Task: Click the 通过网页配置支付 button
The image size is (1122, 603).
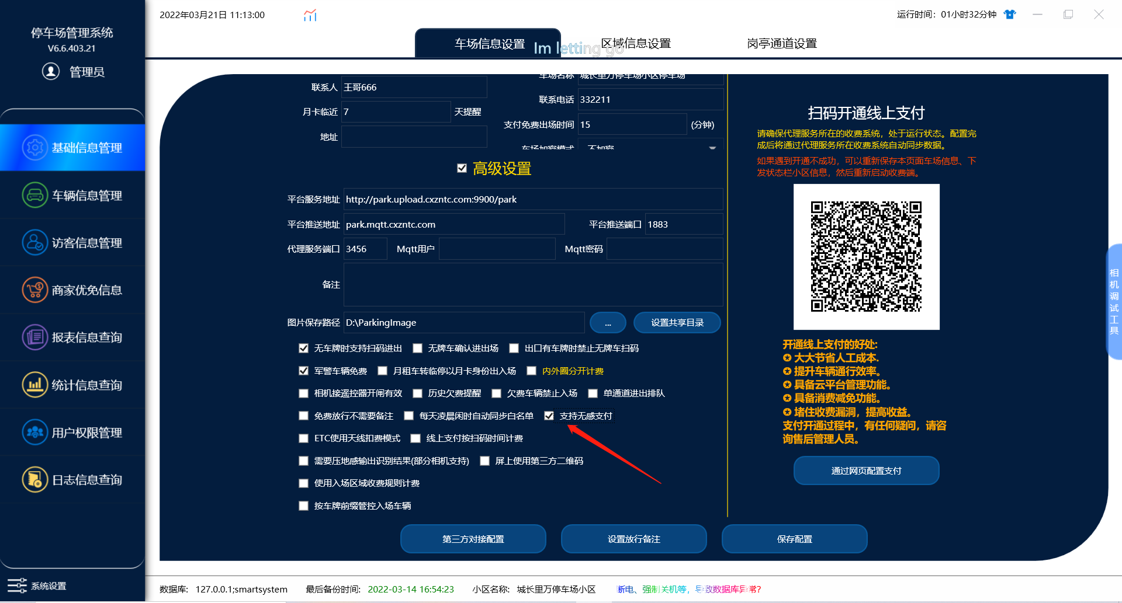Action: 867,470
